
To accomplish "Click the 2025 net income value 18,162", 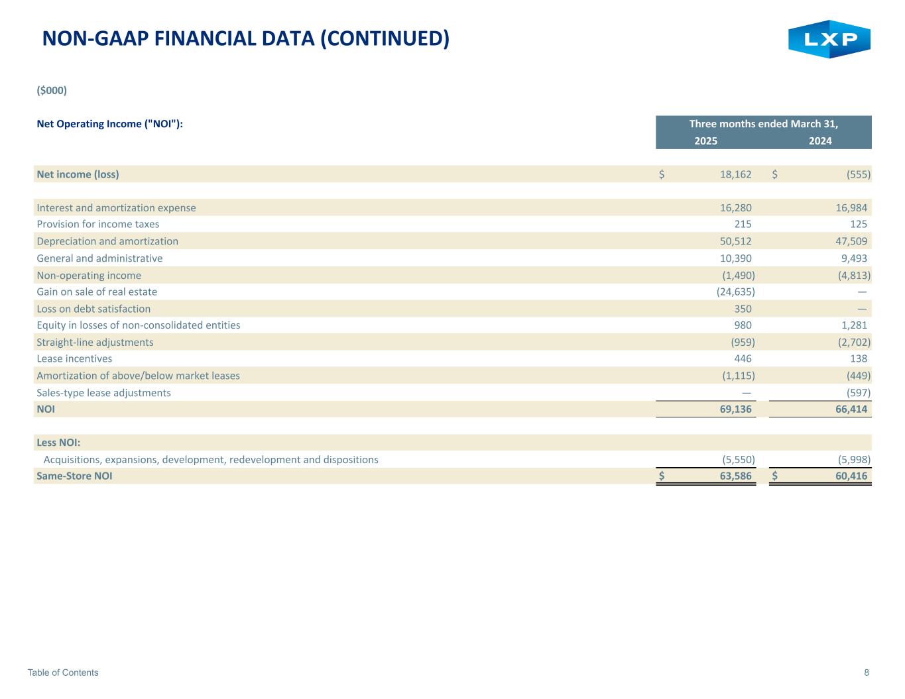I will click(x=735, y=174).
